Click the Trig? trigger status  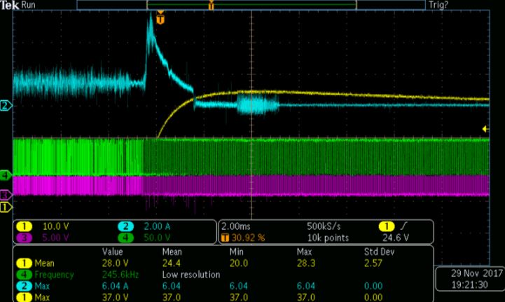(x=438, y=5)
